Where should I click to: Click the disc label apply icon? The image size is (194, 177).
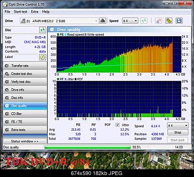[42, 57]
